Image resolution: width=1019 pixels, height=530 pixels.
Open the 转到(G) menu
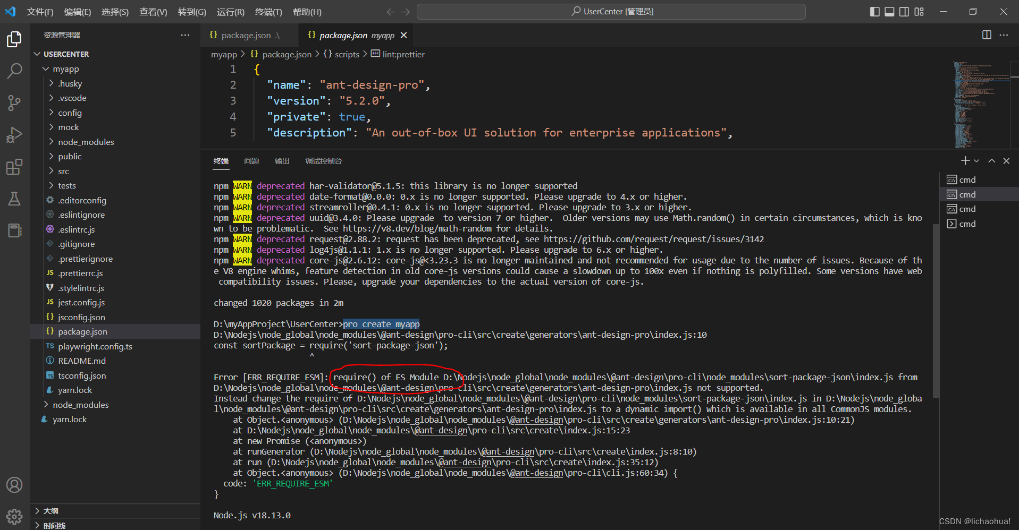[x=192, y=12]
